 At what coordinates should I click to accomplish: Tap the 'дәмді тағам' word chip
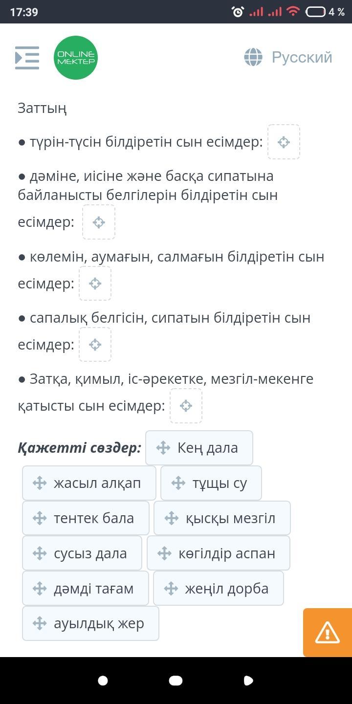pyautogui.click(x=86, y=588)
